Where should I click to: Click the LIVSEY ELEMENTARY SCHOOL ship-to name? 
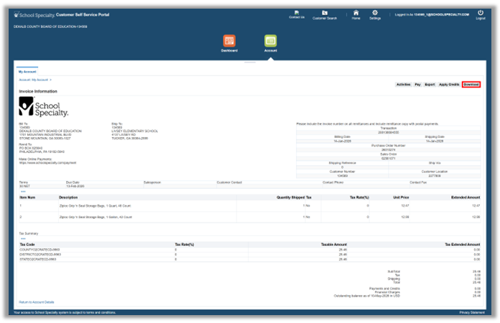click(134, 131)
